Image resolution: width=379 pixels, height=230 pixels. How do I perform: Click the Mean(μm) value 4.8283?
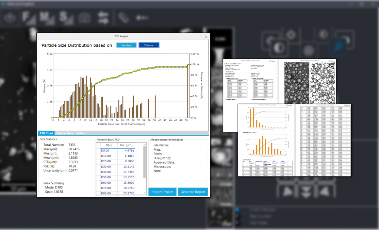[73, 157]
